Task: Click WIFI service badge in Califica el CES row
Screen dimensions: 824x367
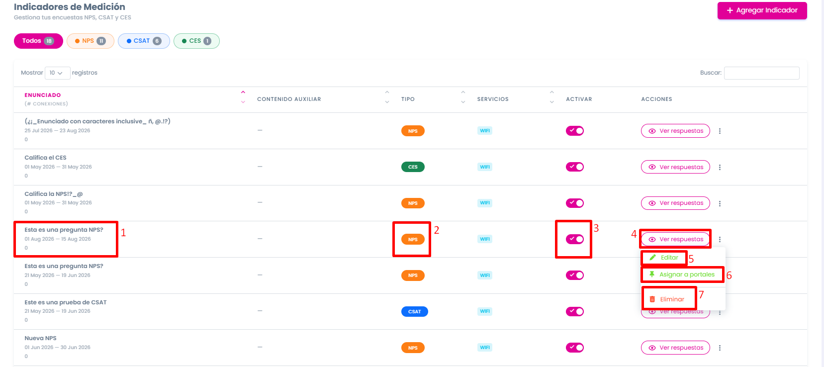Action: (485, 167)
